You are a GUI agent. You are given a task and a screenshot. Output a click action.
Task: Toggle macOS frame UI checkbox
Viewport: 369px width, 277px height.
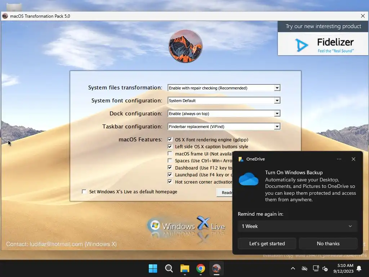[170, 154]
